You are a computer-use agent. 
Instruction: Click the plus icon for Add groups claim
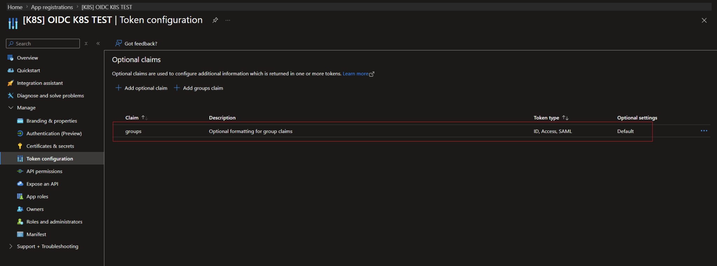coord(177,88)
